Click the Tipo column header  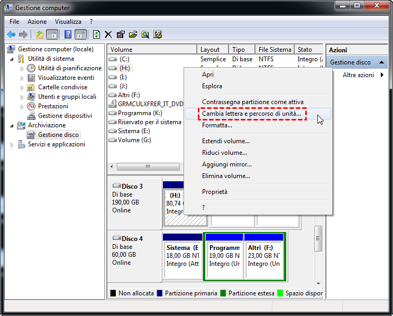242,50
